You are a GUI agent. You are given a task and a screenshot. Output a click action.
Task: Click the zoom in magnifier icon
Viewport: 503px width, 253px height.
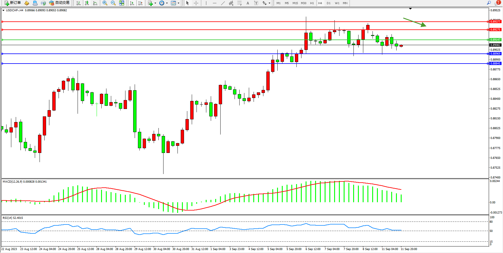click(x=105, y=3)
